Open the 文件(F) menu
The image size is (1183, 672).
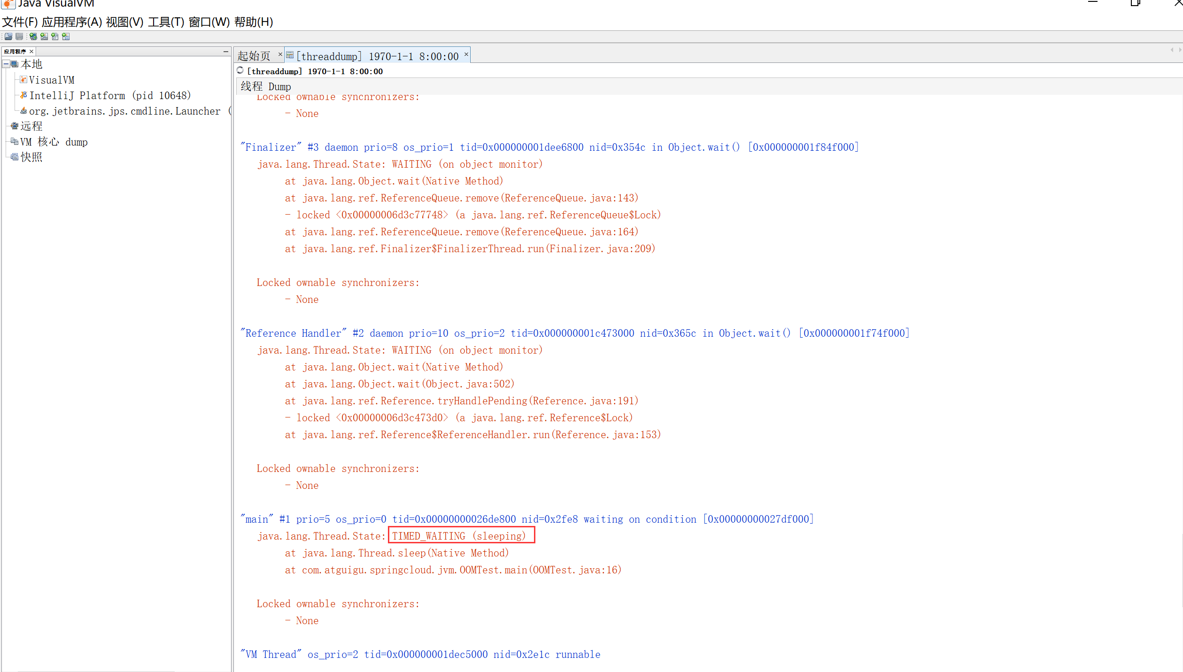pos(20,22)
